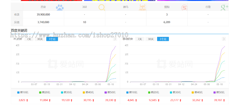Viewport: 230px width, 106px height.
Task: Click 360 反链 value 10
Action: click(x=85, y=22)
